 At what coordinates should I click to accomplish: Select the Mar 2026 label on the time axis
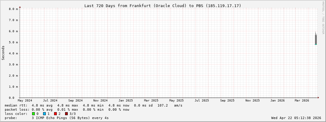302,101
